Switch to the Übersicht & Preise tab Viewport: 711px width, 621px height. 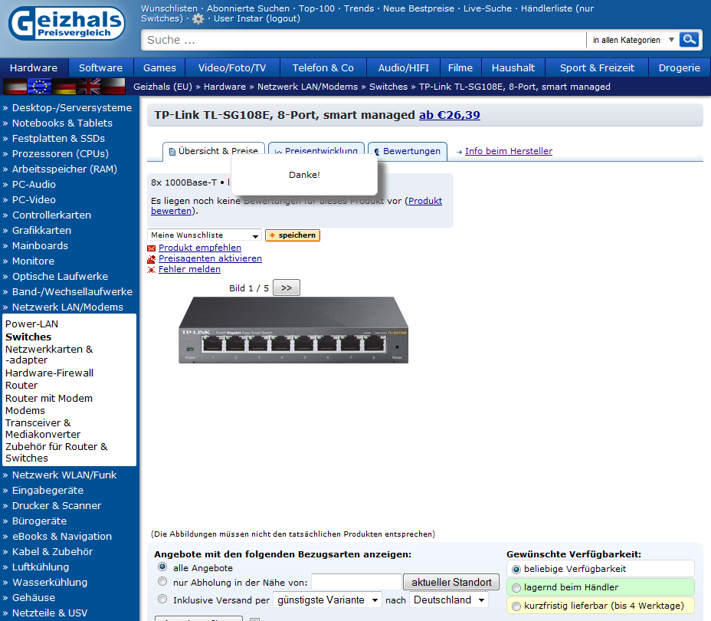click(x=214, y=151)
